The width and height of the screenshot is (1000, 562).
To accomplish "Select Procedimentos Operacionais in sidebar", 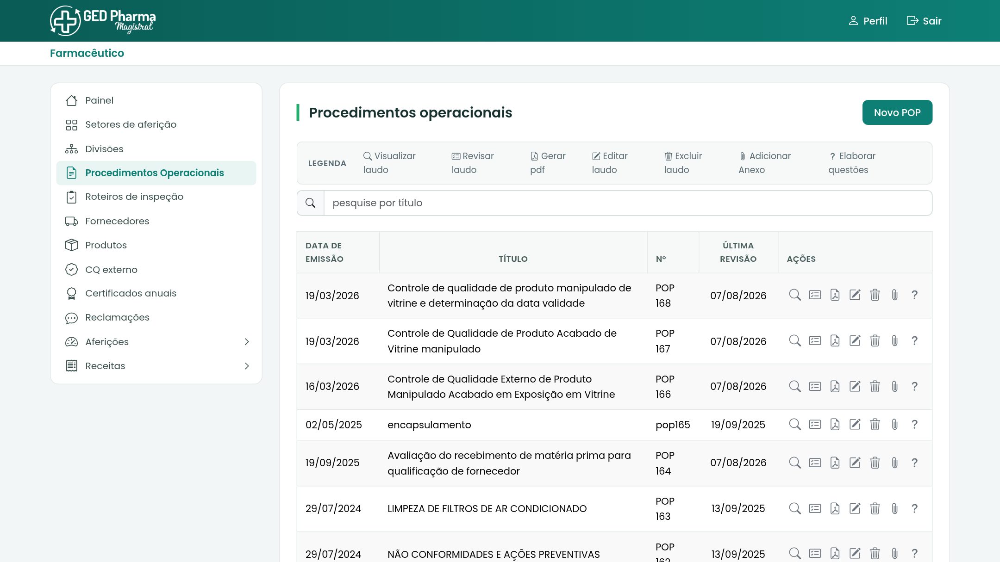I will click(x=156, y=173).
